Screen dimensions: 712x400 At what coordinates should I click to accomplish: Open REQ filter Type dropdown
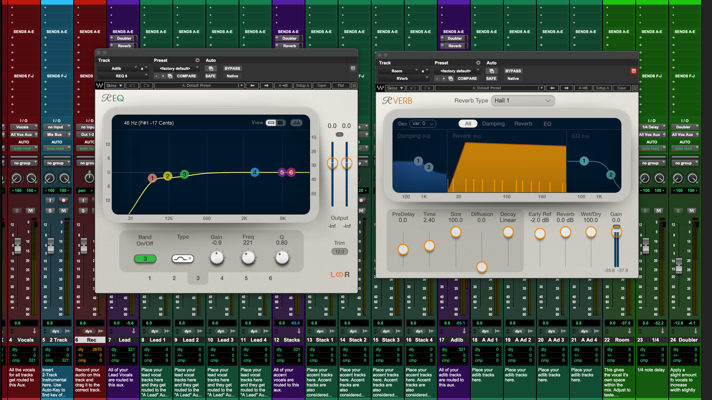pos(183,259)
